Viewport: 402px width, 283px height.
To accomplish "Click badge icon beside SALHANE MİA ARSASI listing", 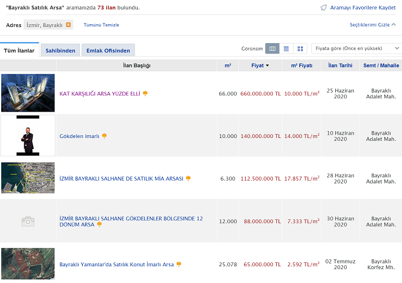I will [x=188, y=178].
